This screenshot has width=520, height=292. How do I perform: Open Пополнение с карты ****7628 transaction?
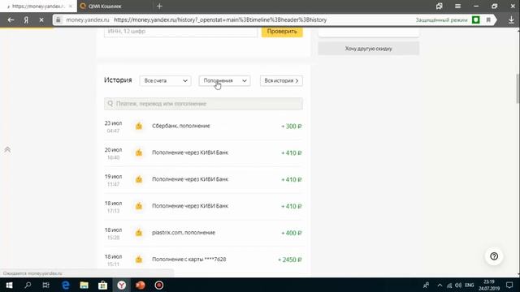point(203,260)
